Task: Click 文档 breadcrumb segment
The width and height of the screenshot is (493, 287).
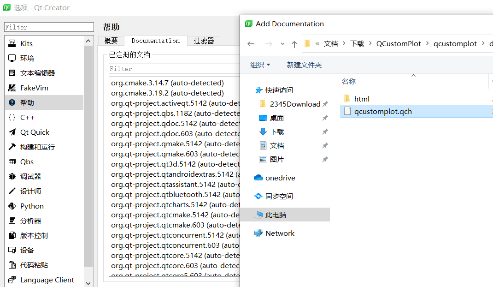Action: (x=331, y=43)
